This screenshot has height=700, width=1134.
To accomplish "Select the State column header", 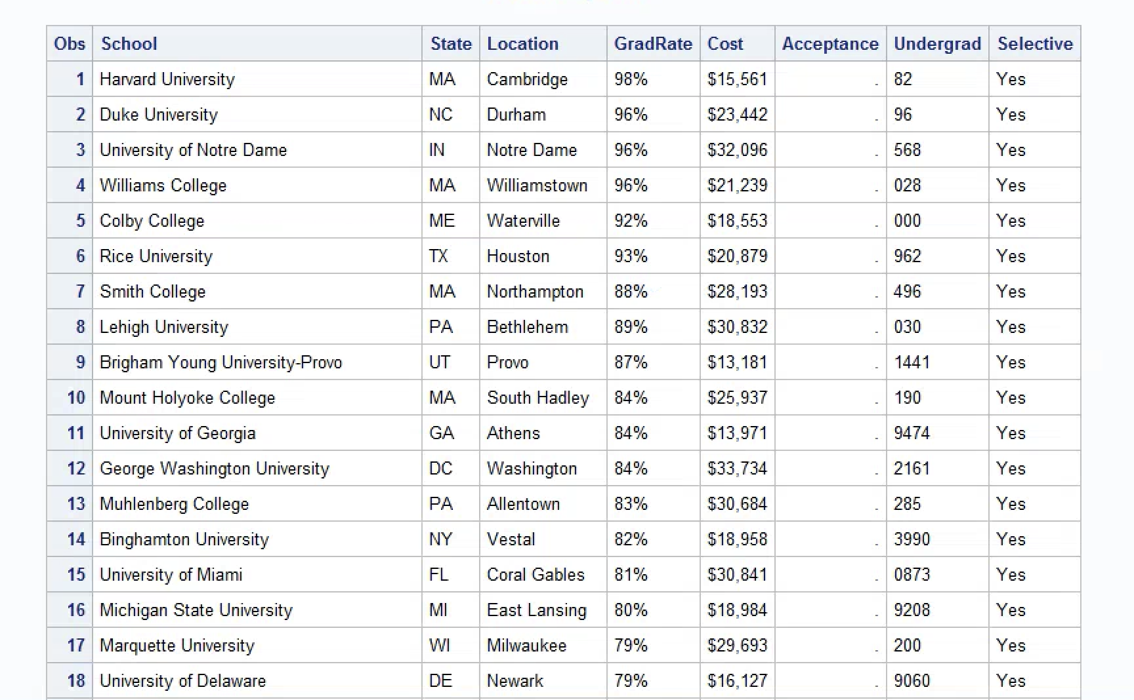I will tap(451, 44).
